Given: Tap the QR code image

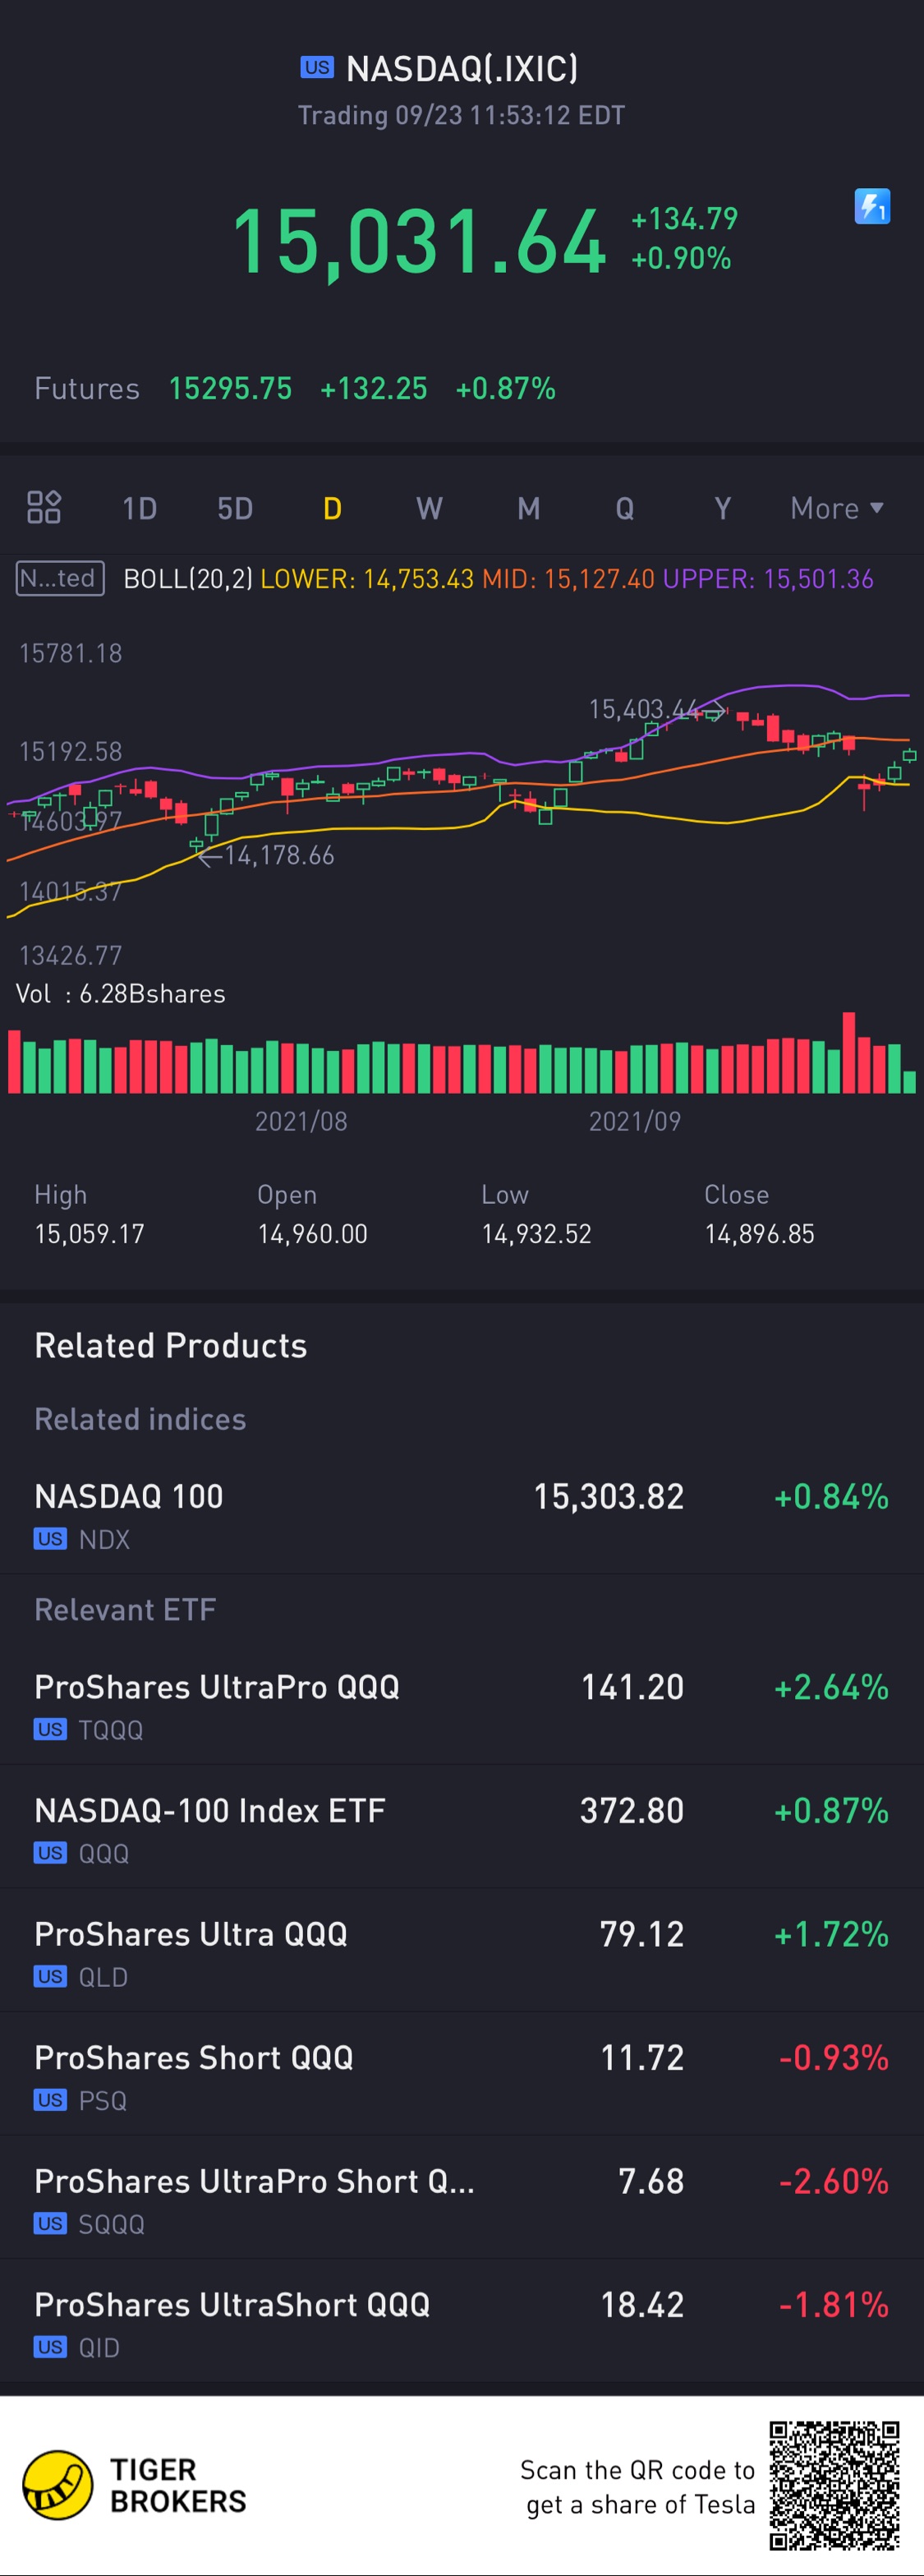Looking at the screenshot, I should [834, 2485].
